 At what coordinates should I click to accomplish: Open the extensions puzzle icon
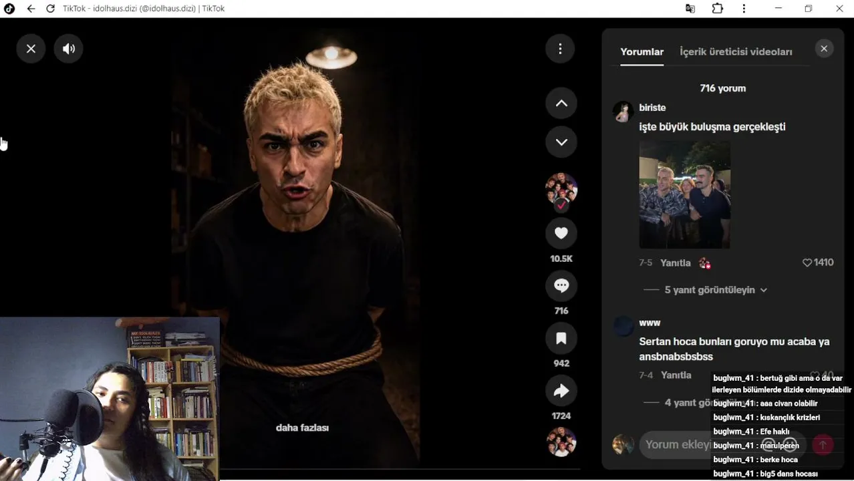click(x=717, y=9)
